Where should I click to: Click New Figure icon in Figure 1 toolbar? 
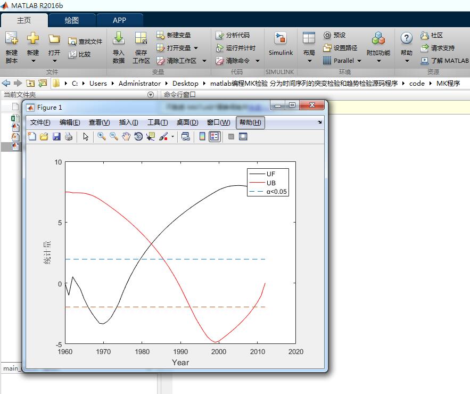tap(32, 136)
